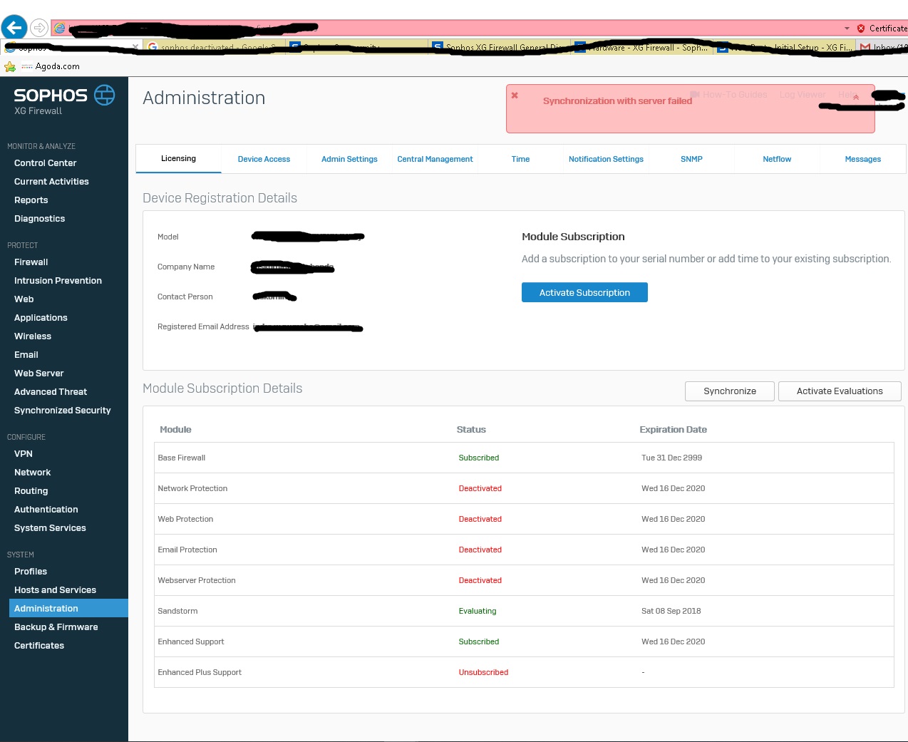Select the Notification Settings tab

(606, 159)
